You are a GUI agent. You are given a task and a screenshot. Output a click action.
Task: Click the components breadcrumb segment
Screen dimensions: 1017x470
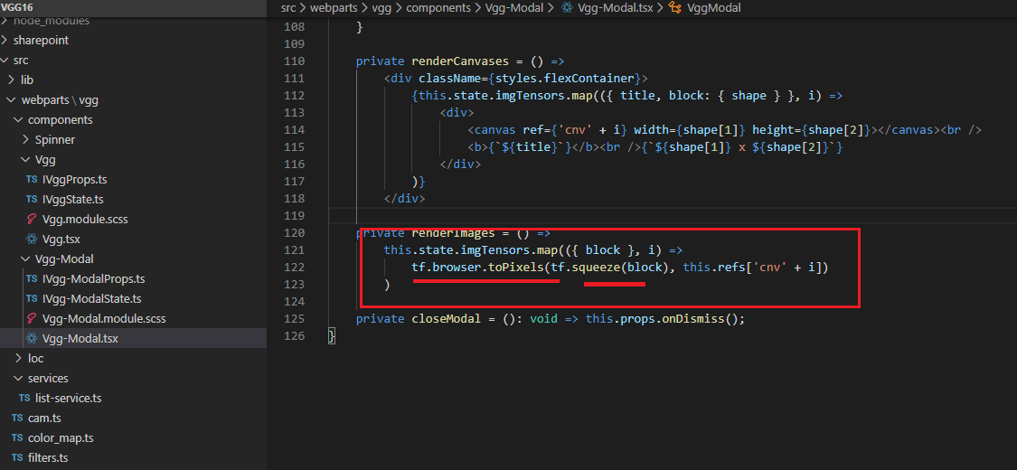click(438, 8)
